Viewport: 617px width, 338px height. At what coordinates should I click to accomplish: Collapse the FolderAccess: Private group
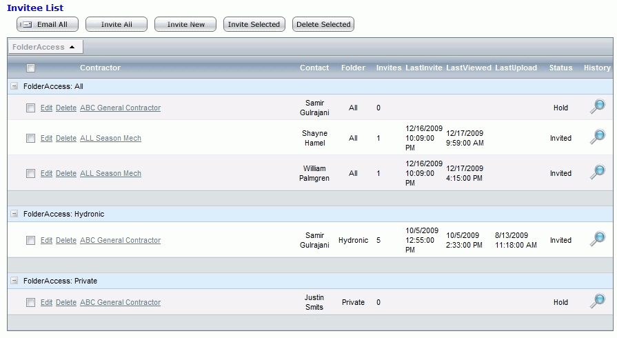click(14, 281)
